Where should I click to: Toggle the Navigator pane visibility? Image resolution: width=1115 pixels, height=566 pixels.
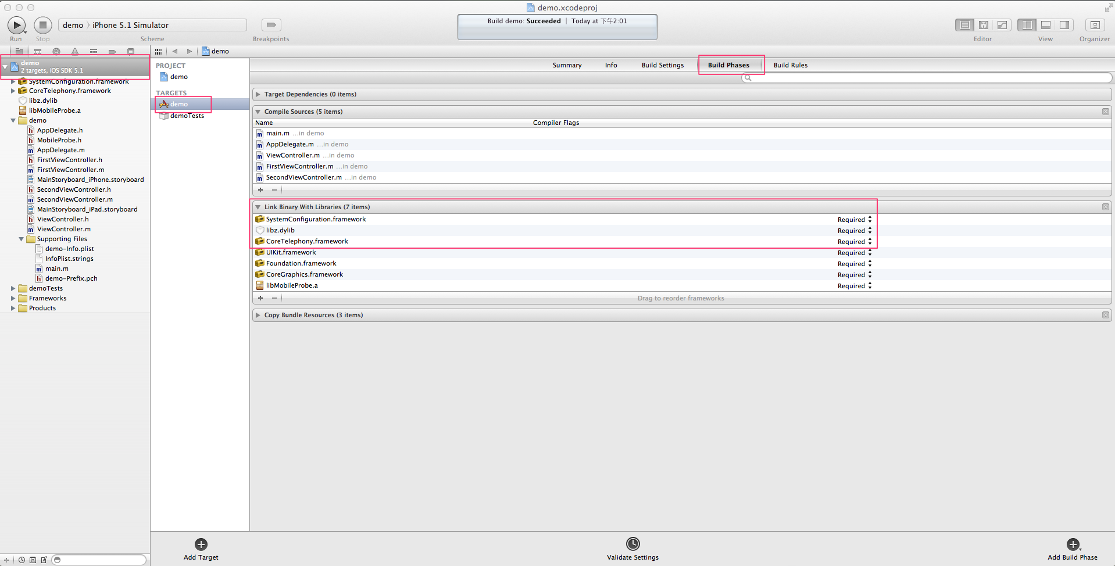[1027, 25]
